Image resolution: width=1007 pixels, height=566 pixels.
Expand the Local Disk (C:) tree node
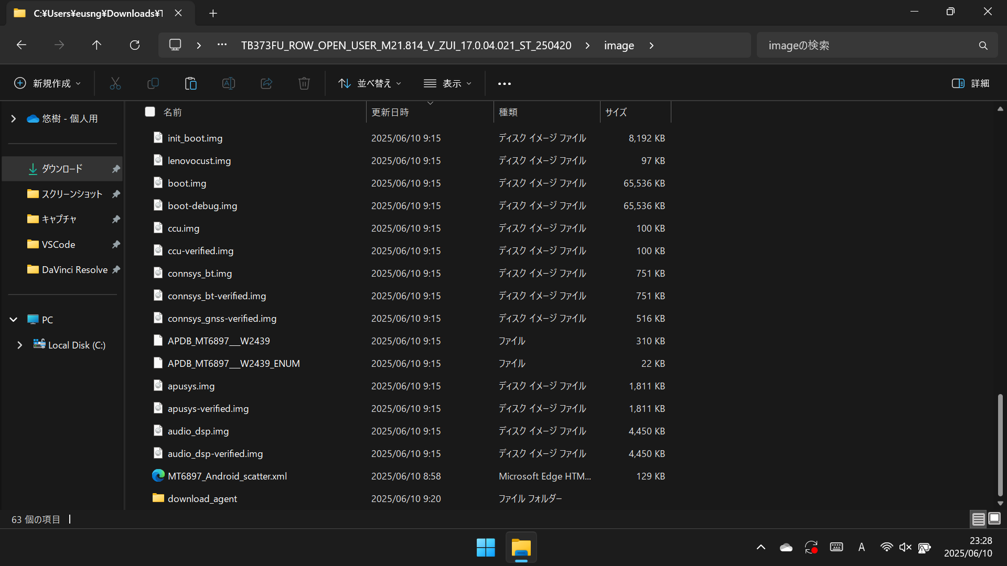19,345
